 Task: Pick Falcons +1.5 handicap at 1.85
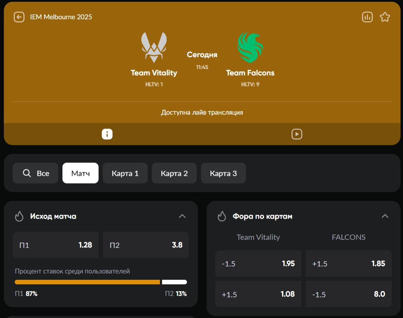coord(349,264)
